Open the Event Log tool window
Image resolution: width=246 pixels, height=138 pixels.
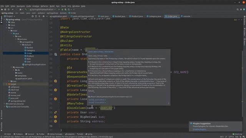pos(238,134)
